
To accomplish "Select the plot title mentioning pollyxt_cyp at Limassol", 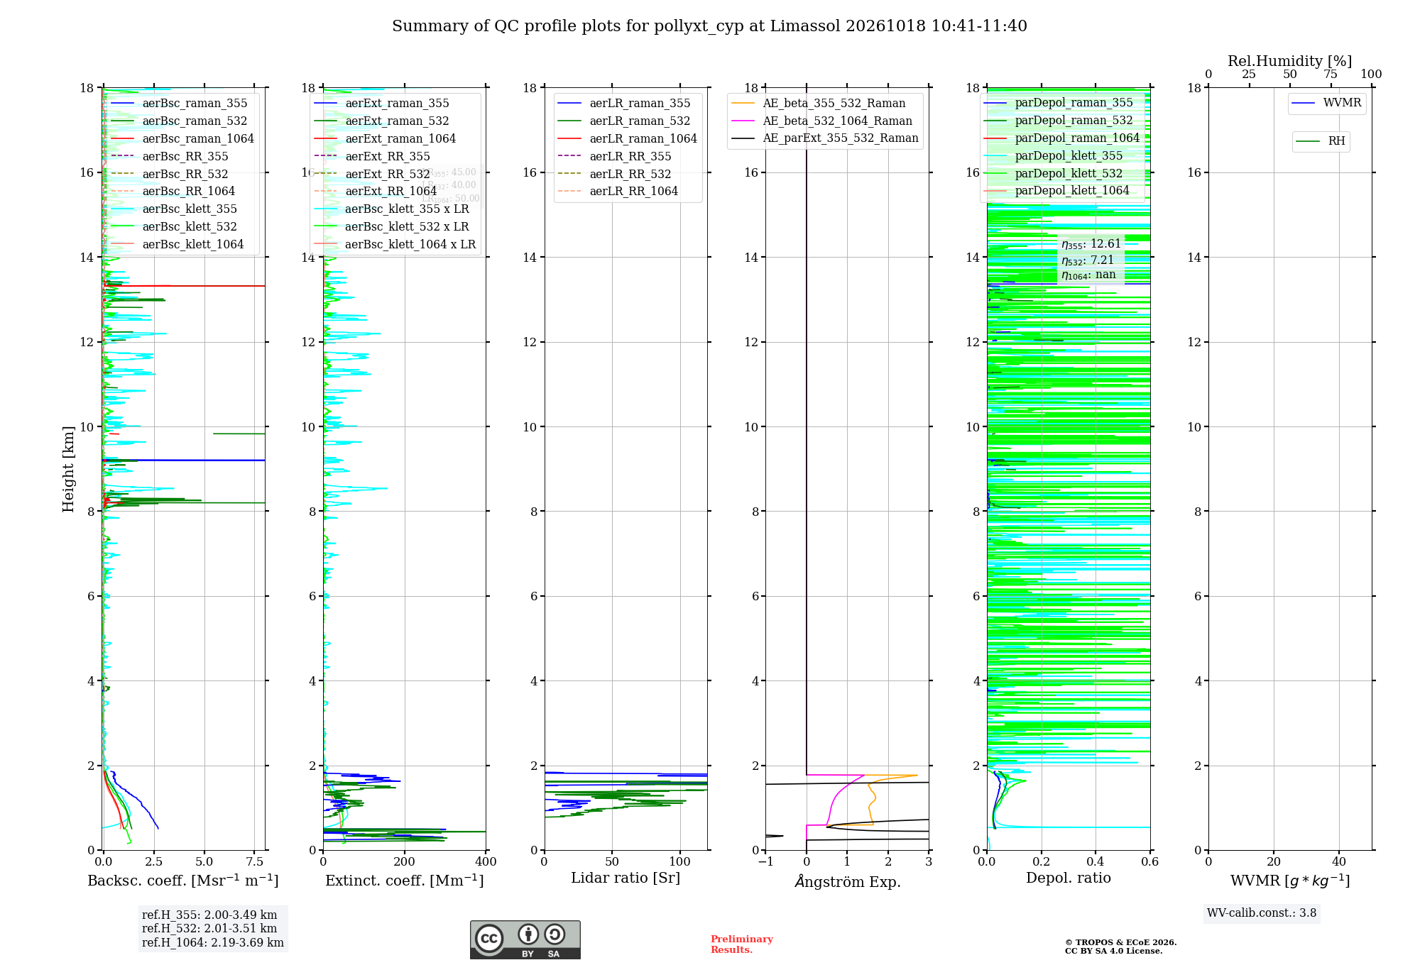I will (x=709, y=26).
